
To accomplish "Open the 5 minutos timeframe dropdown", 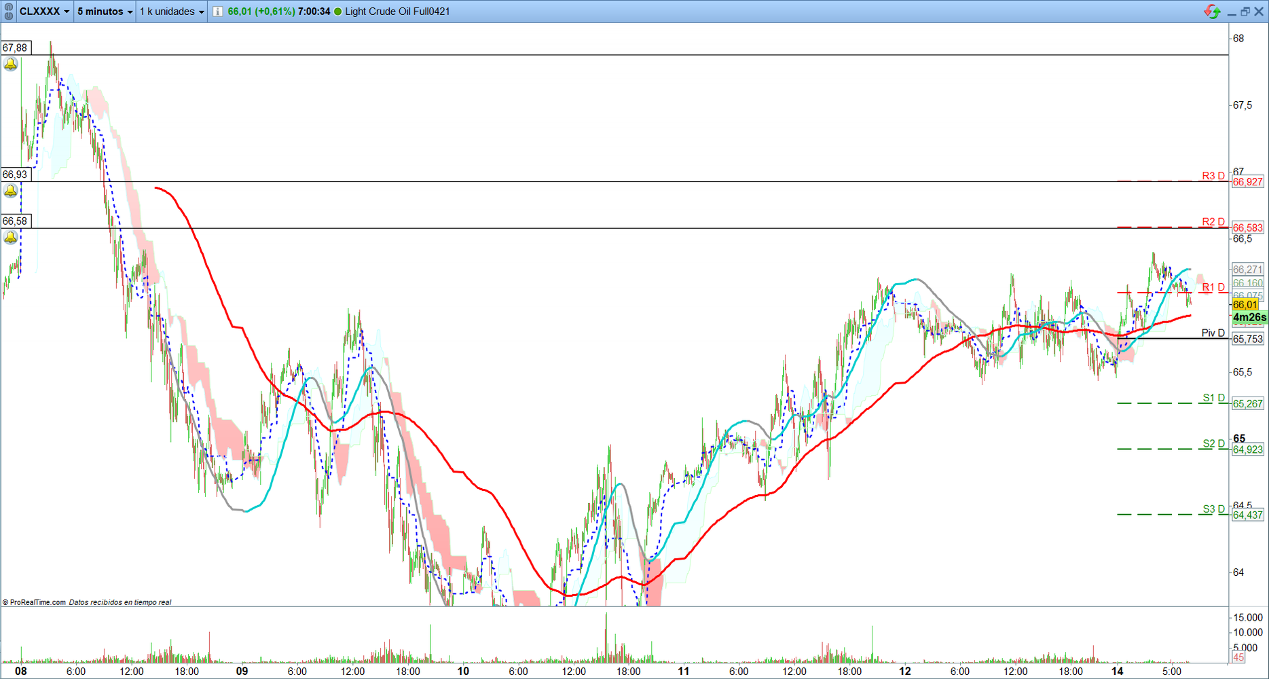I will (x=105, y=12).
